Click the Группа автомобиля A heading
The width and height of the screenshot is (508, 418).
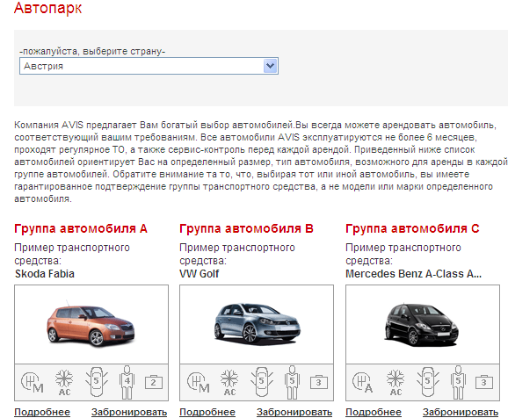81,228
